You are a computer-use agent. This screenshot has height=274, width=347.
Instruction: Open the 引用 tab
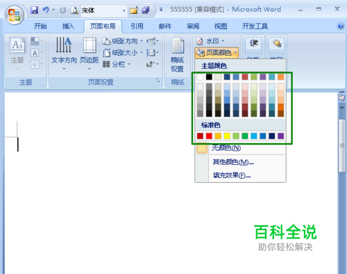137,26
